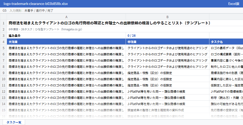
Task: Select row 8 中項目 cell クライアントからのロゴデータ
Action: pos(167,67)
